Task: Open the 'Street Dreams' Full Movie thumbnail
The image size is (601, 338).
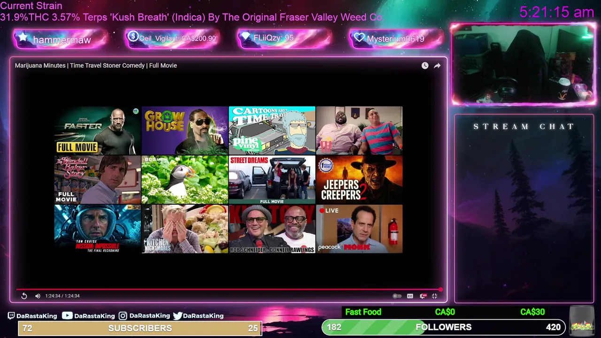Action: click(272, 179)
